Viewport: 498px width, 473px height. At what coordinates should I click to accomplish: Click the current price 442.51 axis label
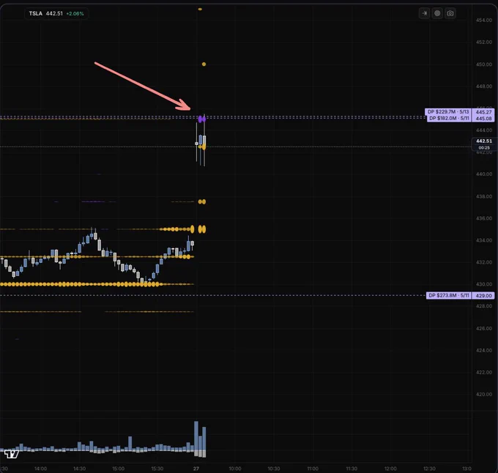tap(483, 141)
